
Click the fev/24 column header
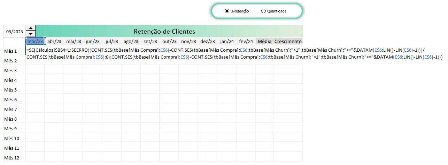coord(246,41)
